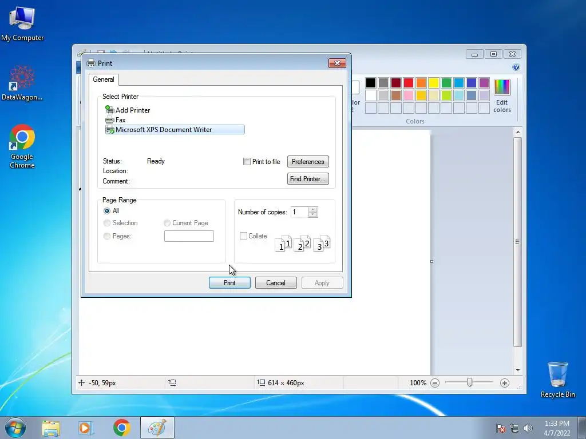Open the My Computer desktop icon
586x439 pixels.
pyautogui.click(x=22, y=23)
